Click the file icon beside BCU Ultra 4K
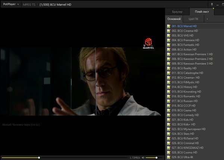 click(x=169, y=157)
